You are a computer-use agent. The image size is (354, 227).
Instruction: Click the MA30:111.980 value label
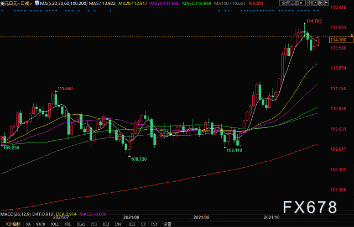(x=165, y=3)
